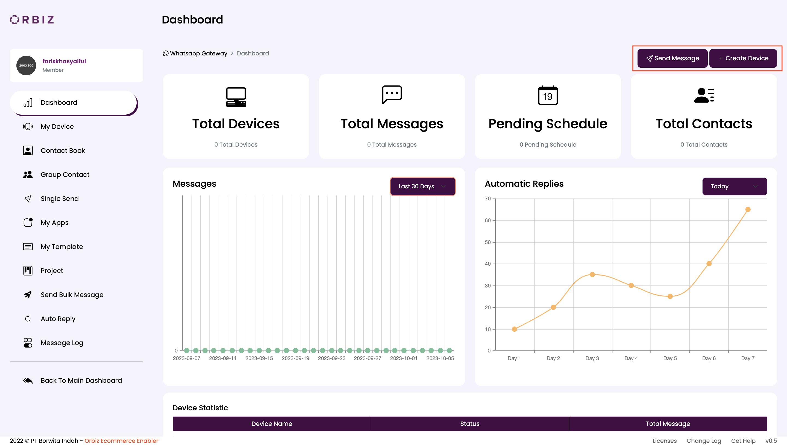The image size is (787, 445).
Task: Open Group Contact panel
Action: 65,174
